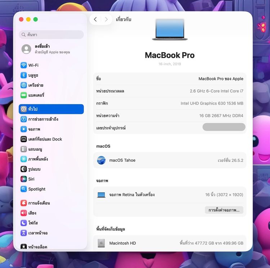The height and width of the screenshot is (268, 270).
Task: Click the yellow minimize window button
Action: click(28, 19)
